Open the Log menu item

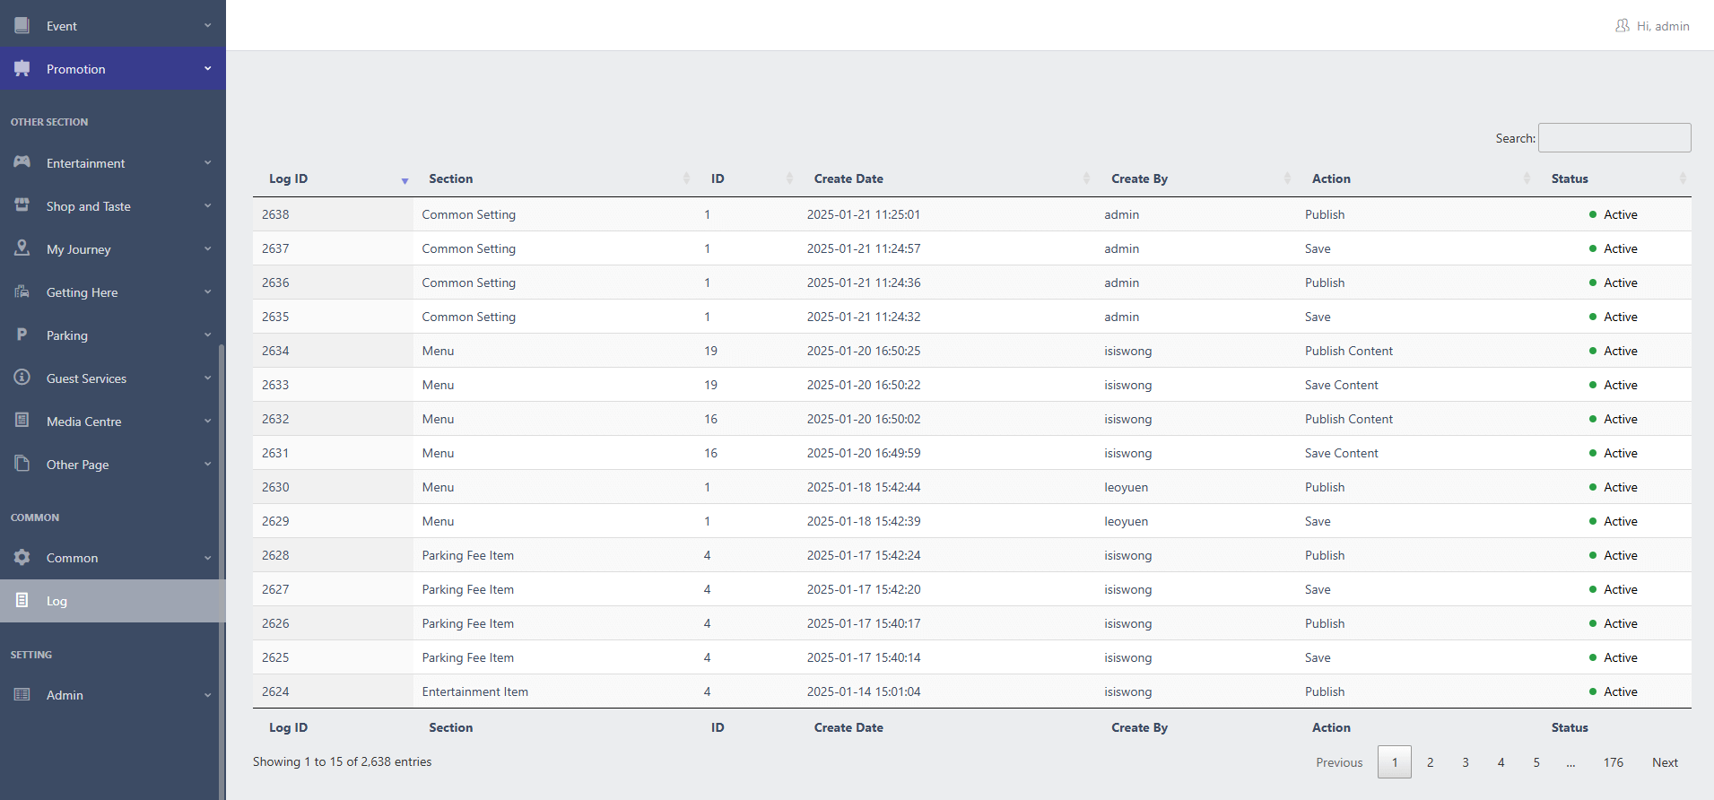(x=57, y=601)
